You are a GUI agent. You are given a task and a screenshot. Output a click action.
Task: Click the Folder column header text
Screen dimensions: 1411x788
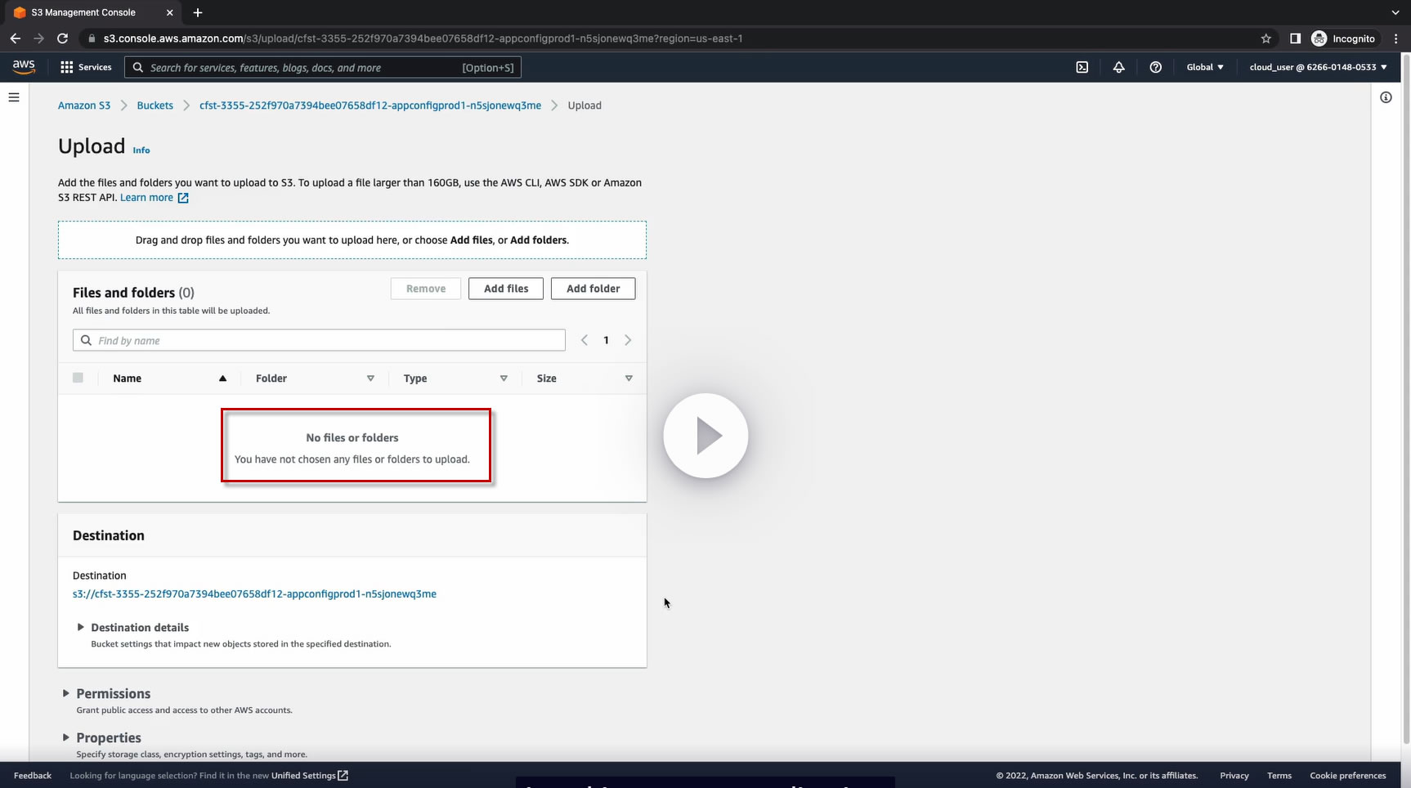271,378
